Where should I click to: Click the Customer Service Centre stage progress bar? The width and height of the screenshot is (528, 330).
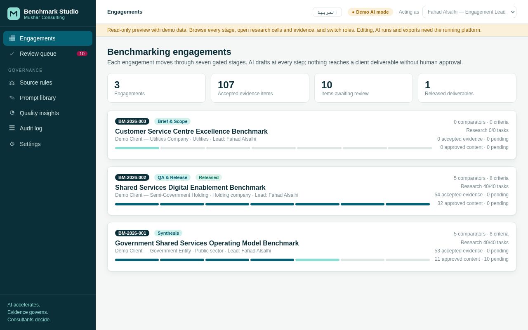click(x=273, y=148)
